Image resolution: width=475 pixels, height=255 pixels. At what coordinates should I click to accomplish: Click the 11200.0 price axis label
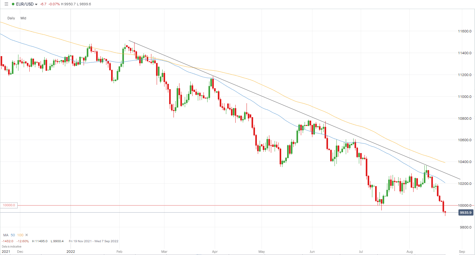(465, 75)
